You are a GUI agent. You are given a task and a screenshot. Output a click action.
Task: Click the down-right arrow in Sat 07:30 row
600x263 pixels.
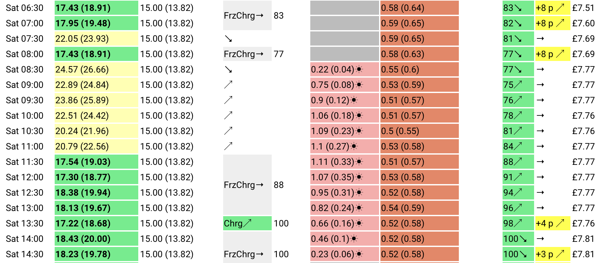coord(228,39)
